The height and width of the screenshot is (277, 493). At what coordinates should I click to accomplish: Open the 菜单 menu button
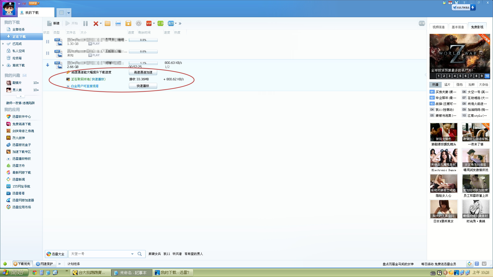tap(422, 23)
